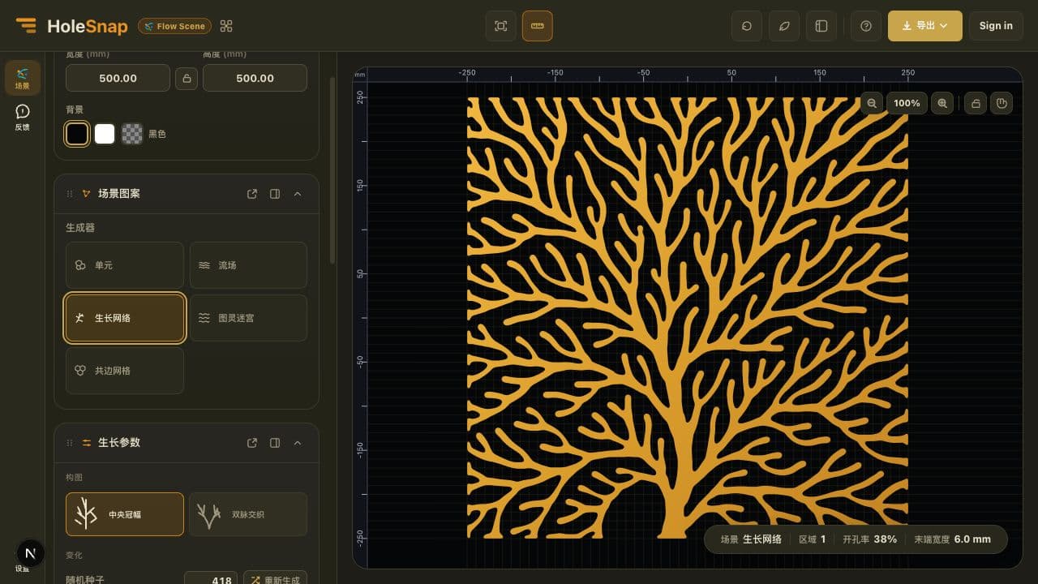Image resolution: width=1038 pixels, height=584 pixels.
Task: Zoom out the canvas
Action: pos(872,103)
